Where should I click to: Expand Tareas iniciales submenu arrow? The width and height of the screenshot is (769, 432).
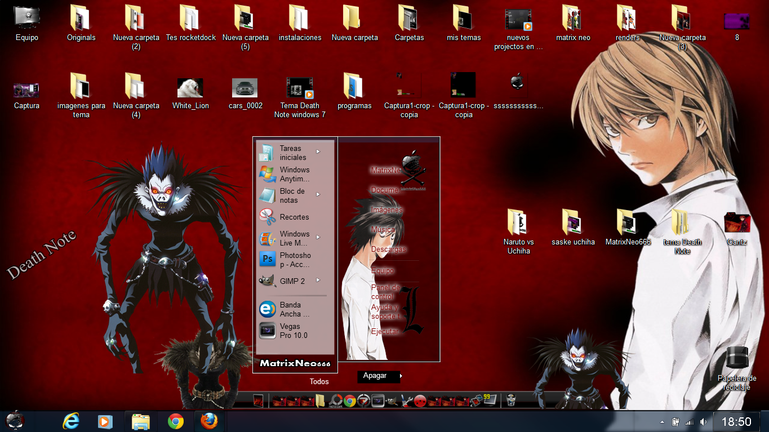[x=318, y=152]
